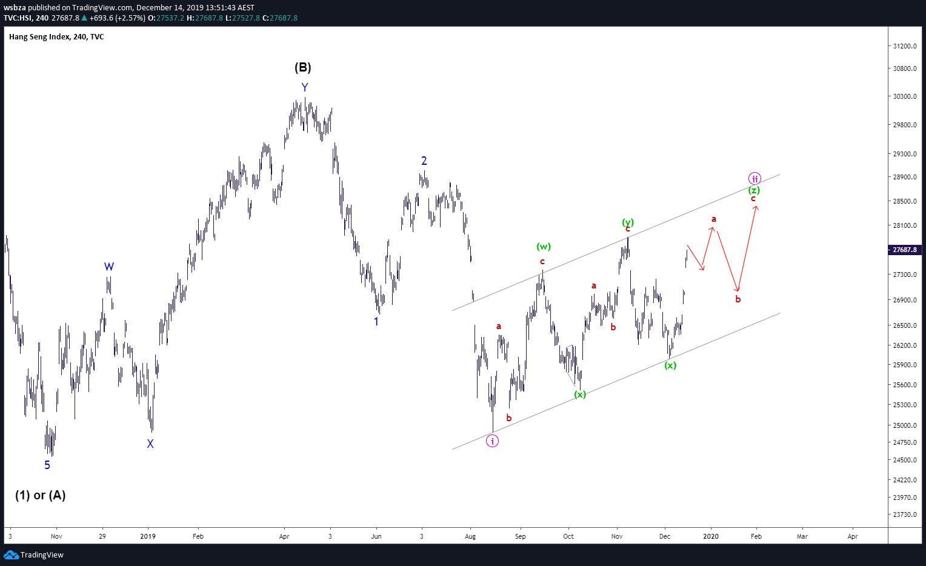
Task: Click the 'Mar' marker on the time axis
Action: point(802,536)
